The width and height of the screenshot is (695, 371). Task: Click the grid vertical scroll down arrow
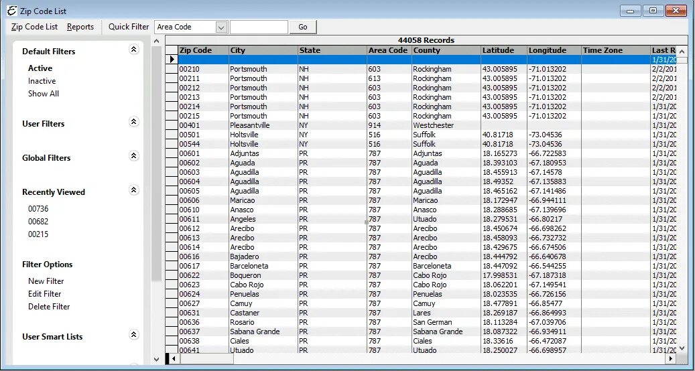682,348
